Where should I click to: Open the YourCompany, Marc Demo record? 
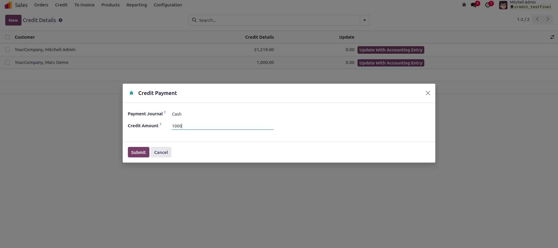click(42, 62)
